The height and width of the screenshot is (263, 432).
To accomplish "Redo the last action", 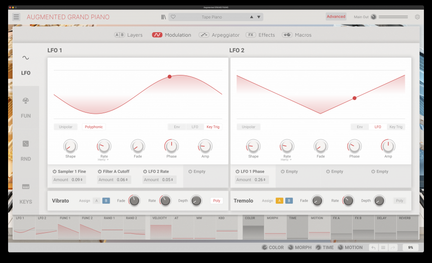I will (393, 247).
